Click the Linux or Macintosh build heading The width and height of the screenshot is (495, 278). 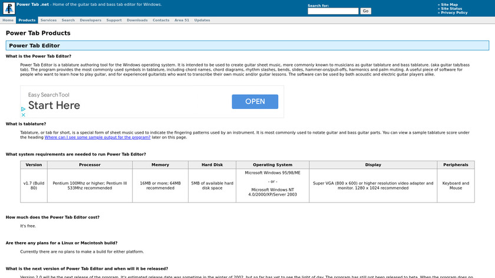tap(61, 243)
